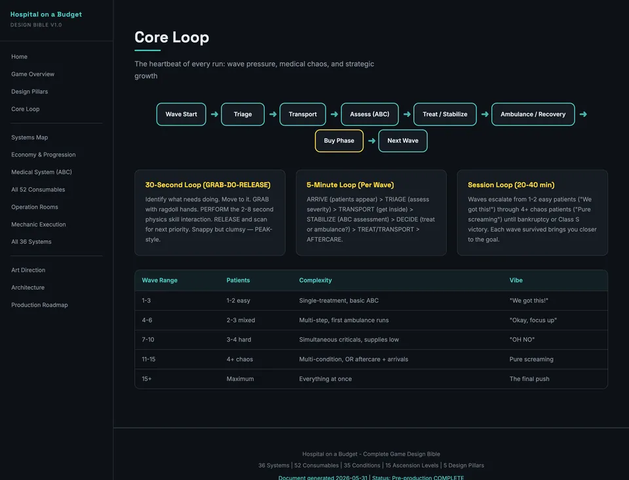This screenshot has height=480, width=629.
Task: Navigate to Systems Map page
Action: 29,138
